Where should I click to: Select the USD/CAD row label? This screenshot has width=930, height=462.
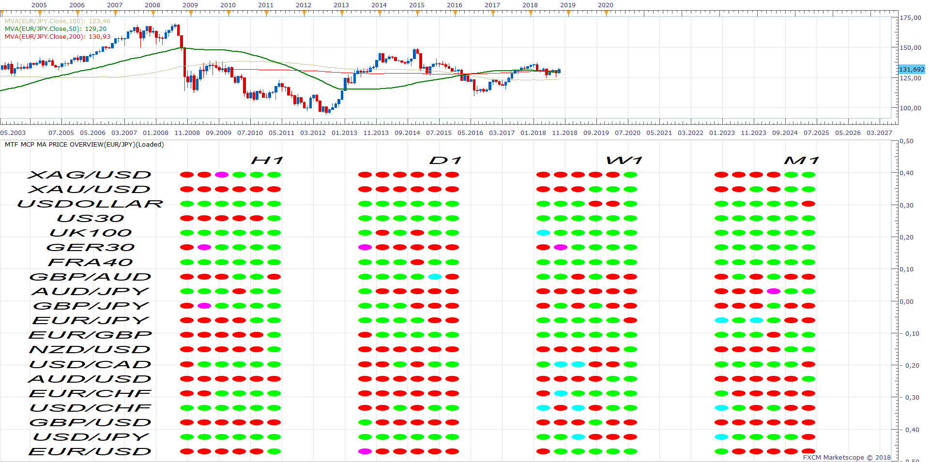coord(91,365)
